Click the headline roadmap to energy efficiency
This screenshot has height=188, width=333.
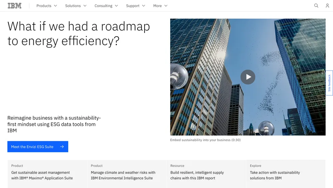79,33
